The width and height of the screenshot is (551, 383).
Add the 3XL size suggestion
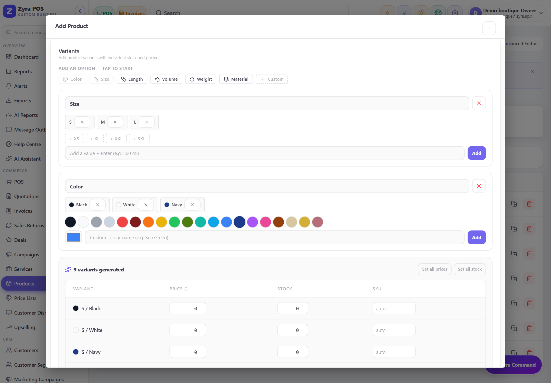139,139
